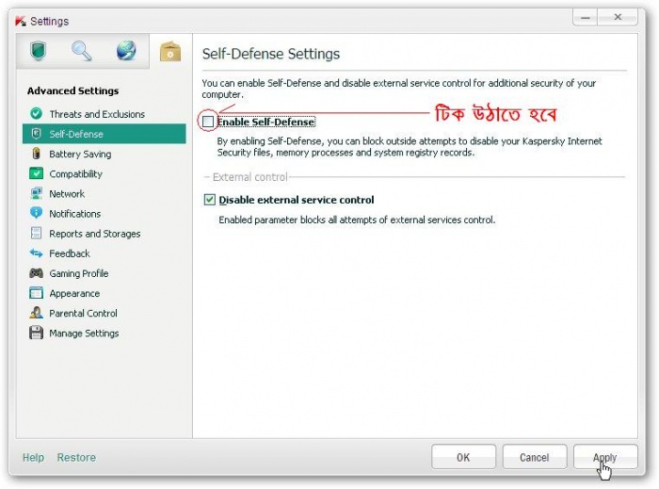Click the Compatibility green check icon
Viewport: 659px width, 489px height.
(36, 173)
